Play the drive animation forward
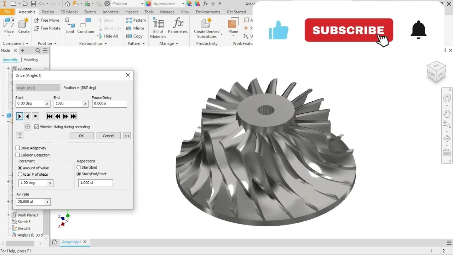Image resolution: width=453 pixels, height=255 pixels. 19,116
